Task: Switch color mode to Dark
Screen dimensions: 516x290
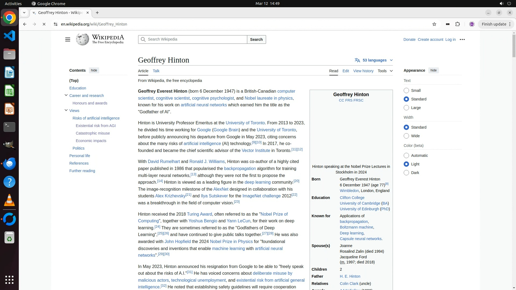Action: pyautogui.click(x=406, y=173)
